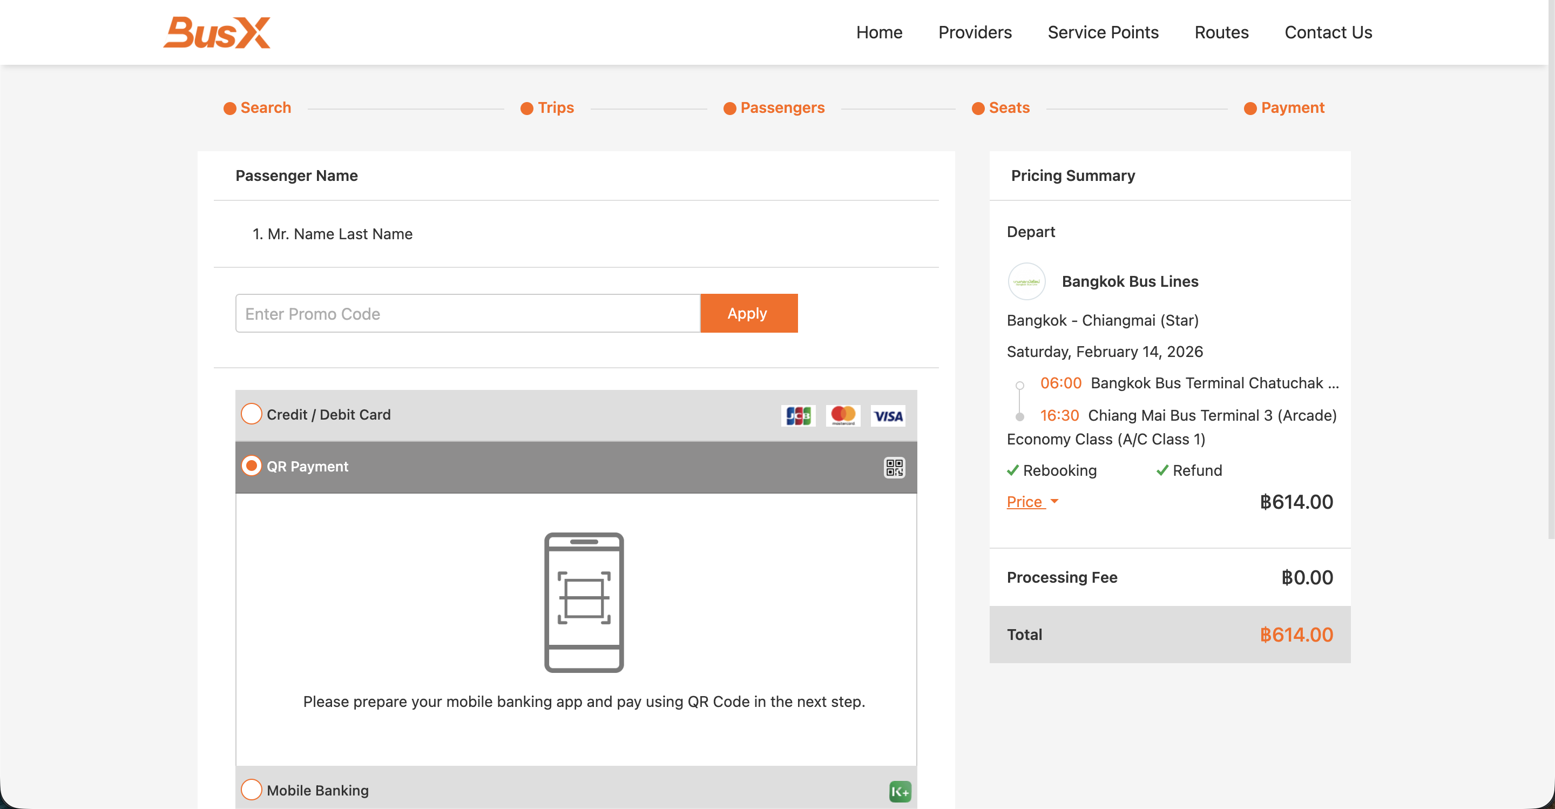The image size is (1555, 809).
Task: Select the Credit / Debit Card payment option
Action: click(251, 414)
